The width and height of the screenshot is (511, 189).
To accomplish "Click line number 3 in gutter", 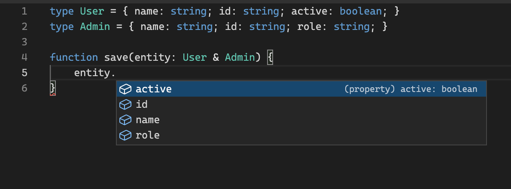I will coord(24,42).
